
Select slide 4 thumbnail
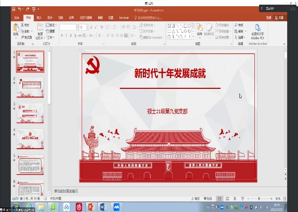click(30, 139)
